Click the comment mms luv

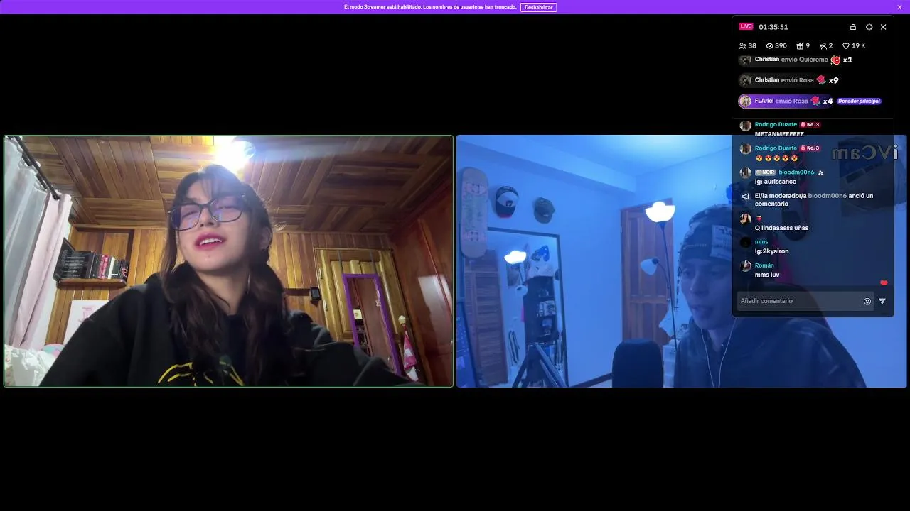click(x=767, y=275)
